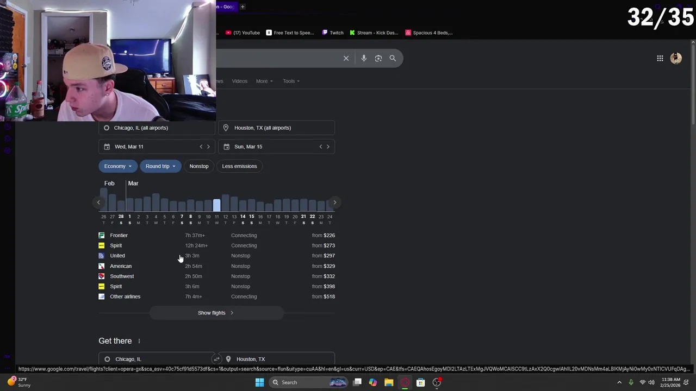Click the United airline logo icon
The image size is (696, 391).
tap(102, 256)
